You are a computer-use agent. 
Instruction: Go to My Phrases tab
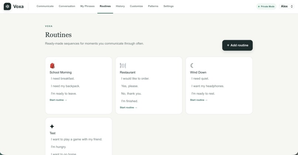click(x=87, y=6)
